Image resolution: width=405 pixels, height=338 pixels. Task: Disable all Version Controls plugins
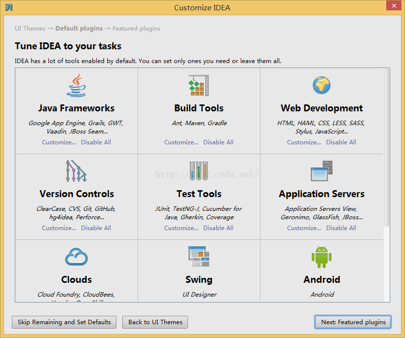tap(96, 228)
